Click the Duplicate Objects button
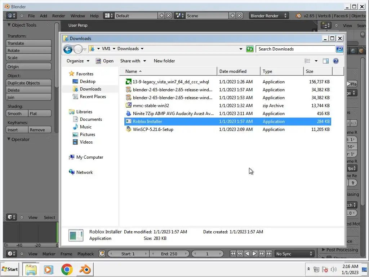369x277 pixels. tap(28, 83)
